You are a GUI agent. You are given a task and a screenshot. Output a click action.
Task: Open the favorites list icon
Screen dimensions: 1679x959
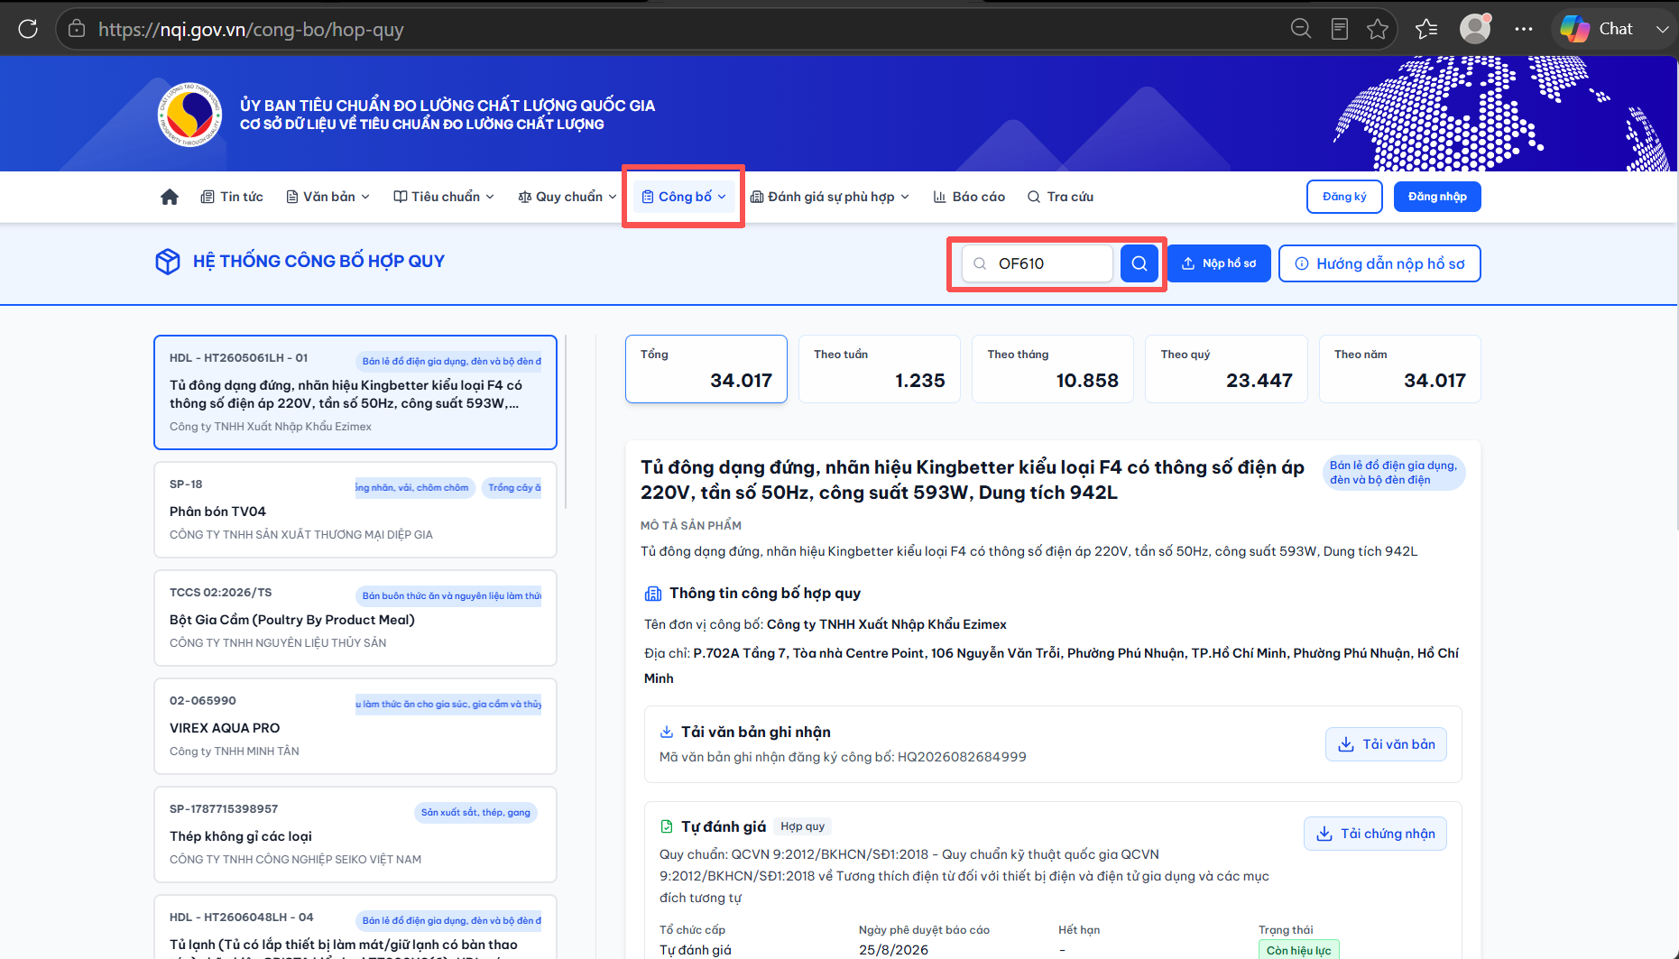(1427, 29)
